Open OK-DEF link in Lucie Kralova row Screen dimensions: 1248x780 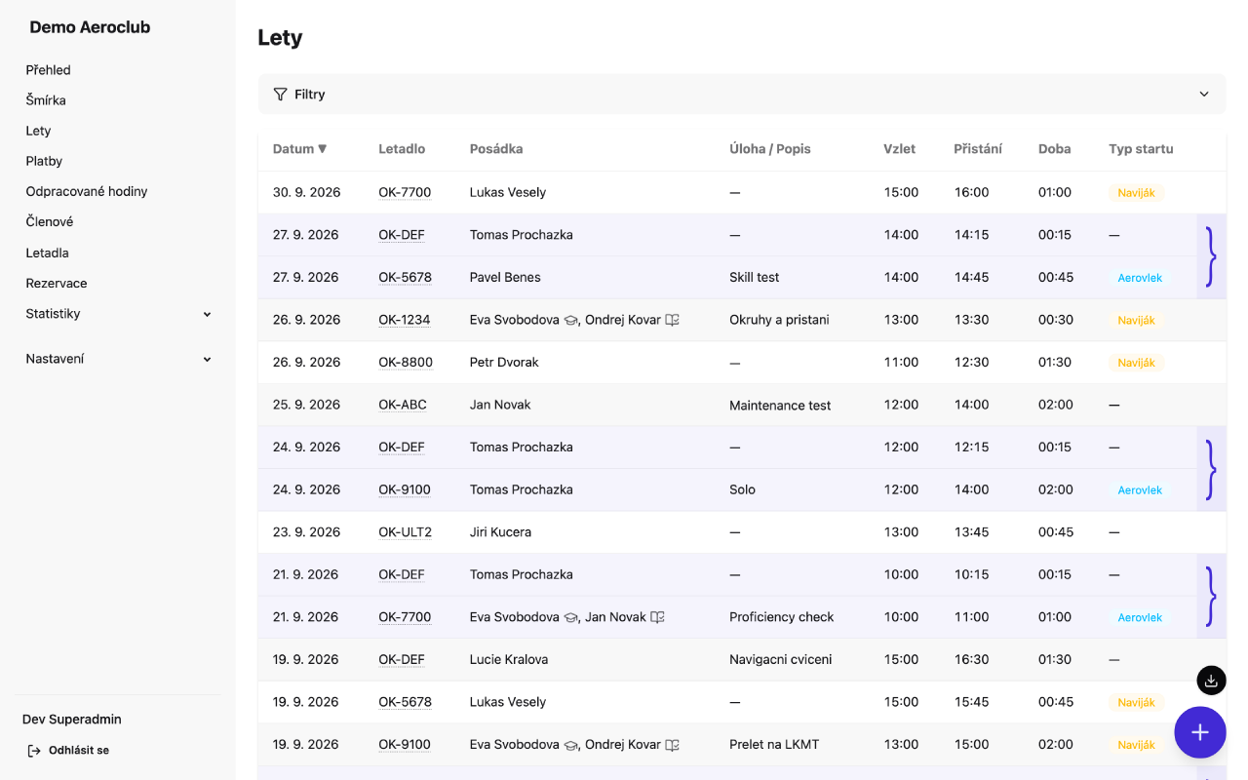click(402, 660)
